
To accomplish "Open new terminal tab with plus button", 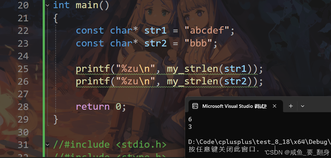I will click(291, 106).
